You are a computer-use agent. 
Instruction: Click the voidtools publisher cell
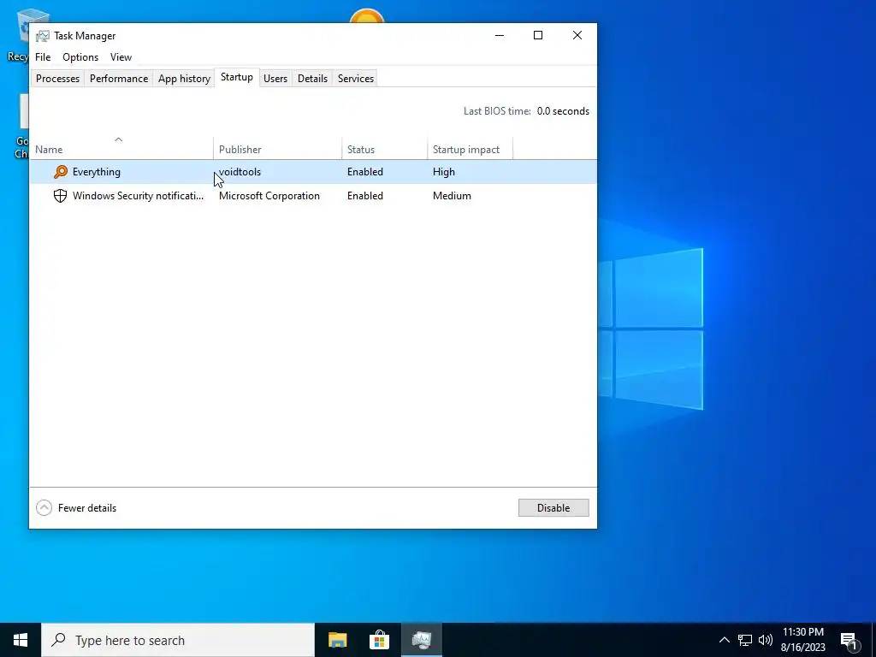tap(240, 171)
